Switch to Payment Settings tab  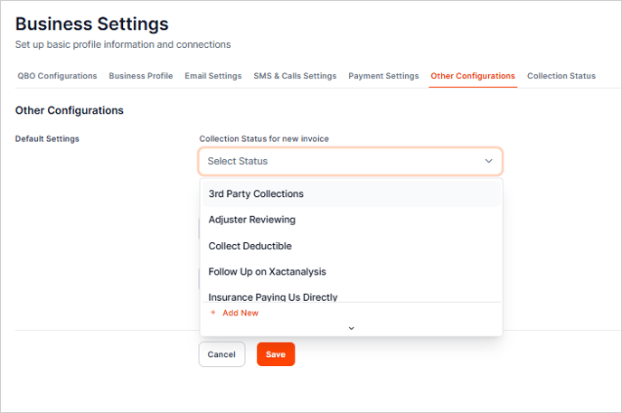(383, 76)
